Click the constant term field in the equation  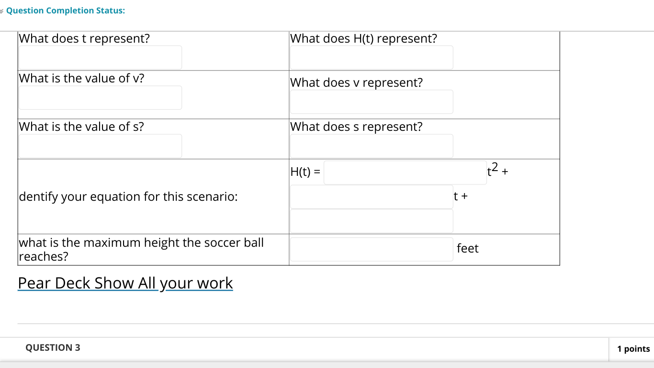coord(372,221)
